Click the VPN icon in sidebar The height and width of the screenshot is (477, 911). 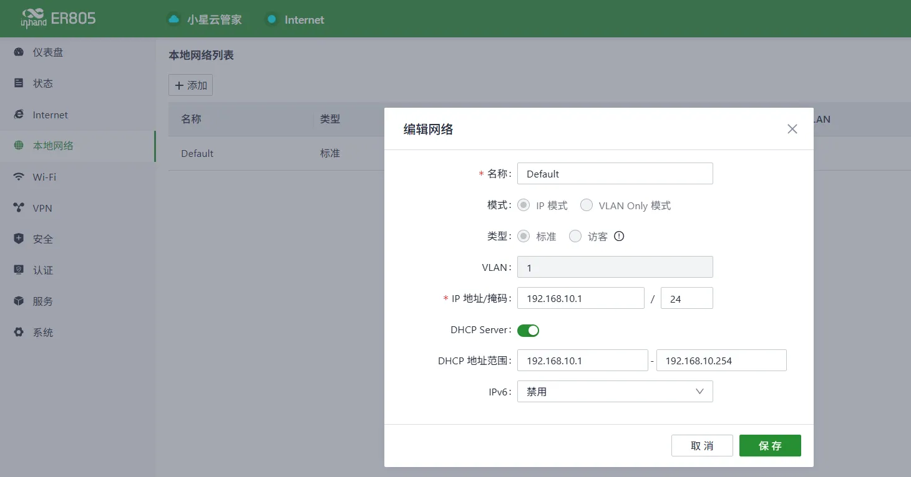point(19,208)
